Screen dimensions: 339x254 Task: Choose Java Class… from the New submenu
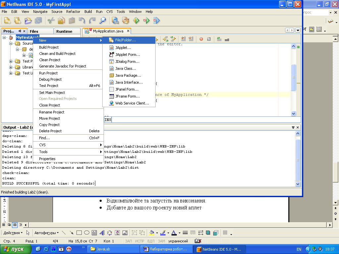tap(129, 68)
